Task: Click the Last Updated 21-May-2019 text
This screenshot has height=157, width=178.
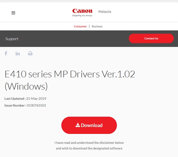Action: pos(25,99)
